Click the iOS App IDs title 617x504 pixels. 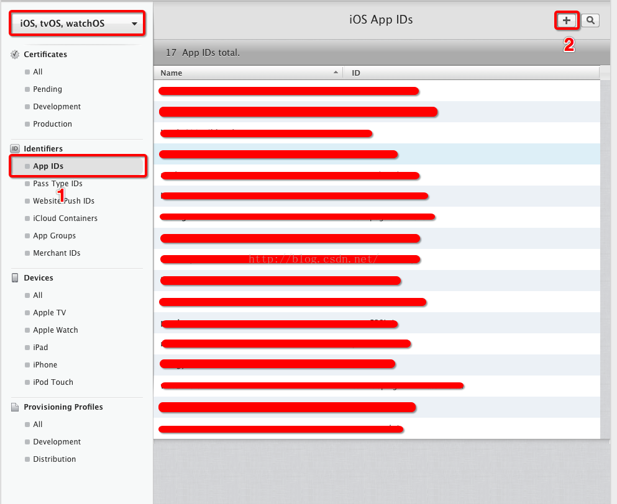(x=381, y=20)
